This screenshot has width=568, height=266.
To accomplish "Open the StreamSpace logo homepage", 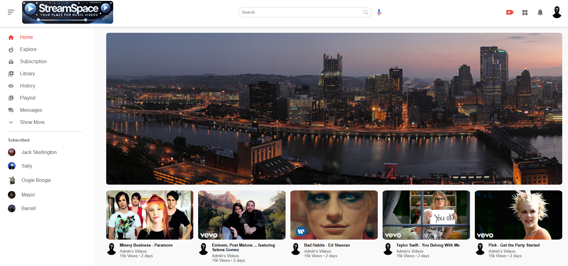I will coord(68,12).
